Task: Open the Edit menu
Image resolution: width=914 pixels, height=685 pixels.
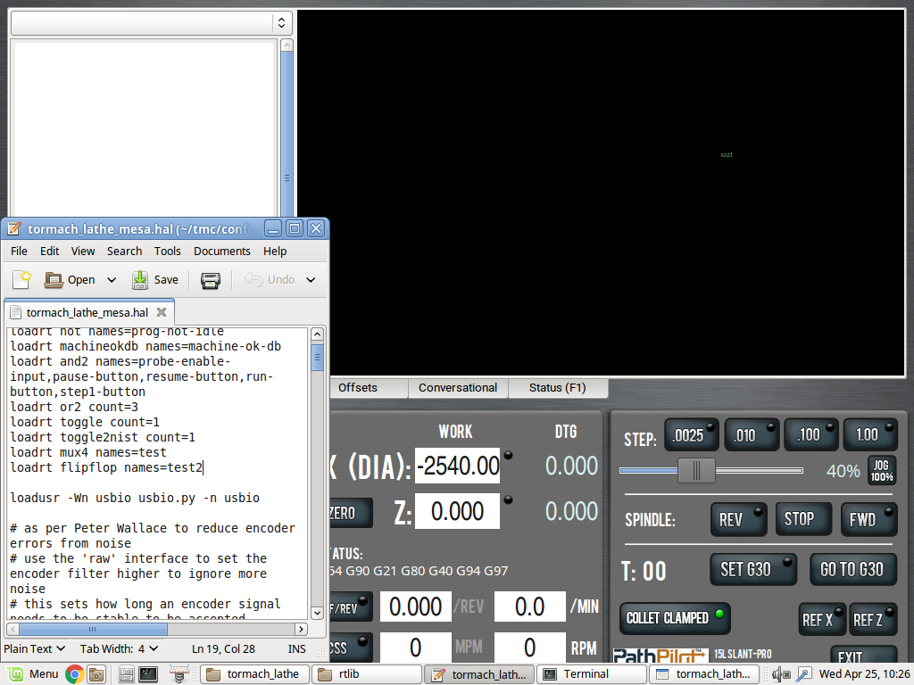Action: coord(50,251)
